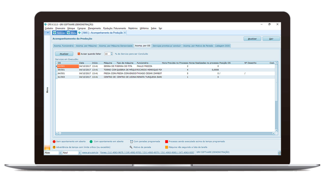
Task: Click the green 'Com apontamento em aberto' circle
Action: pyautogui.click(x=91, y=142)
